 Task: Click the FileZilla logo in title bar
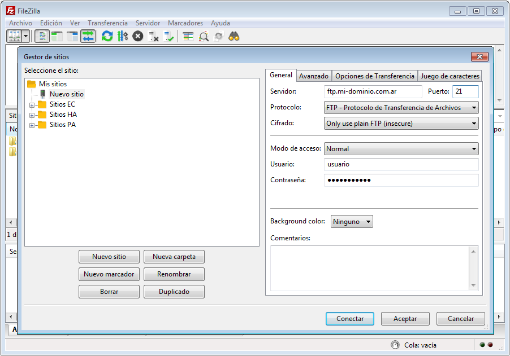11,11
